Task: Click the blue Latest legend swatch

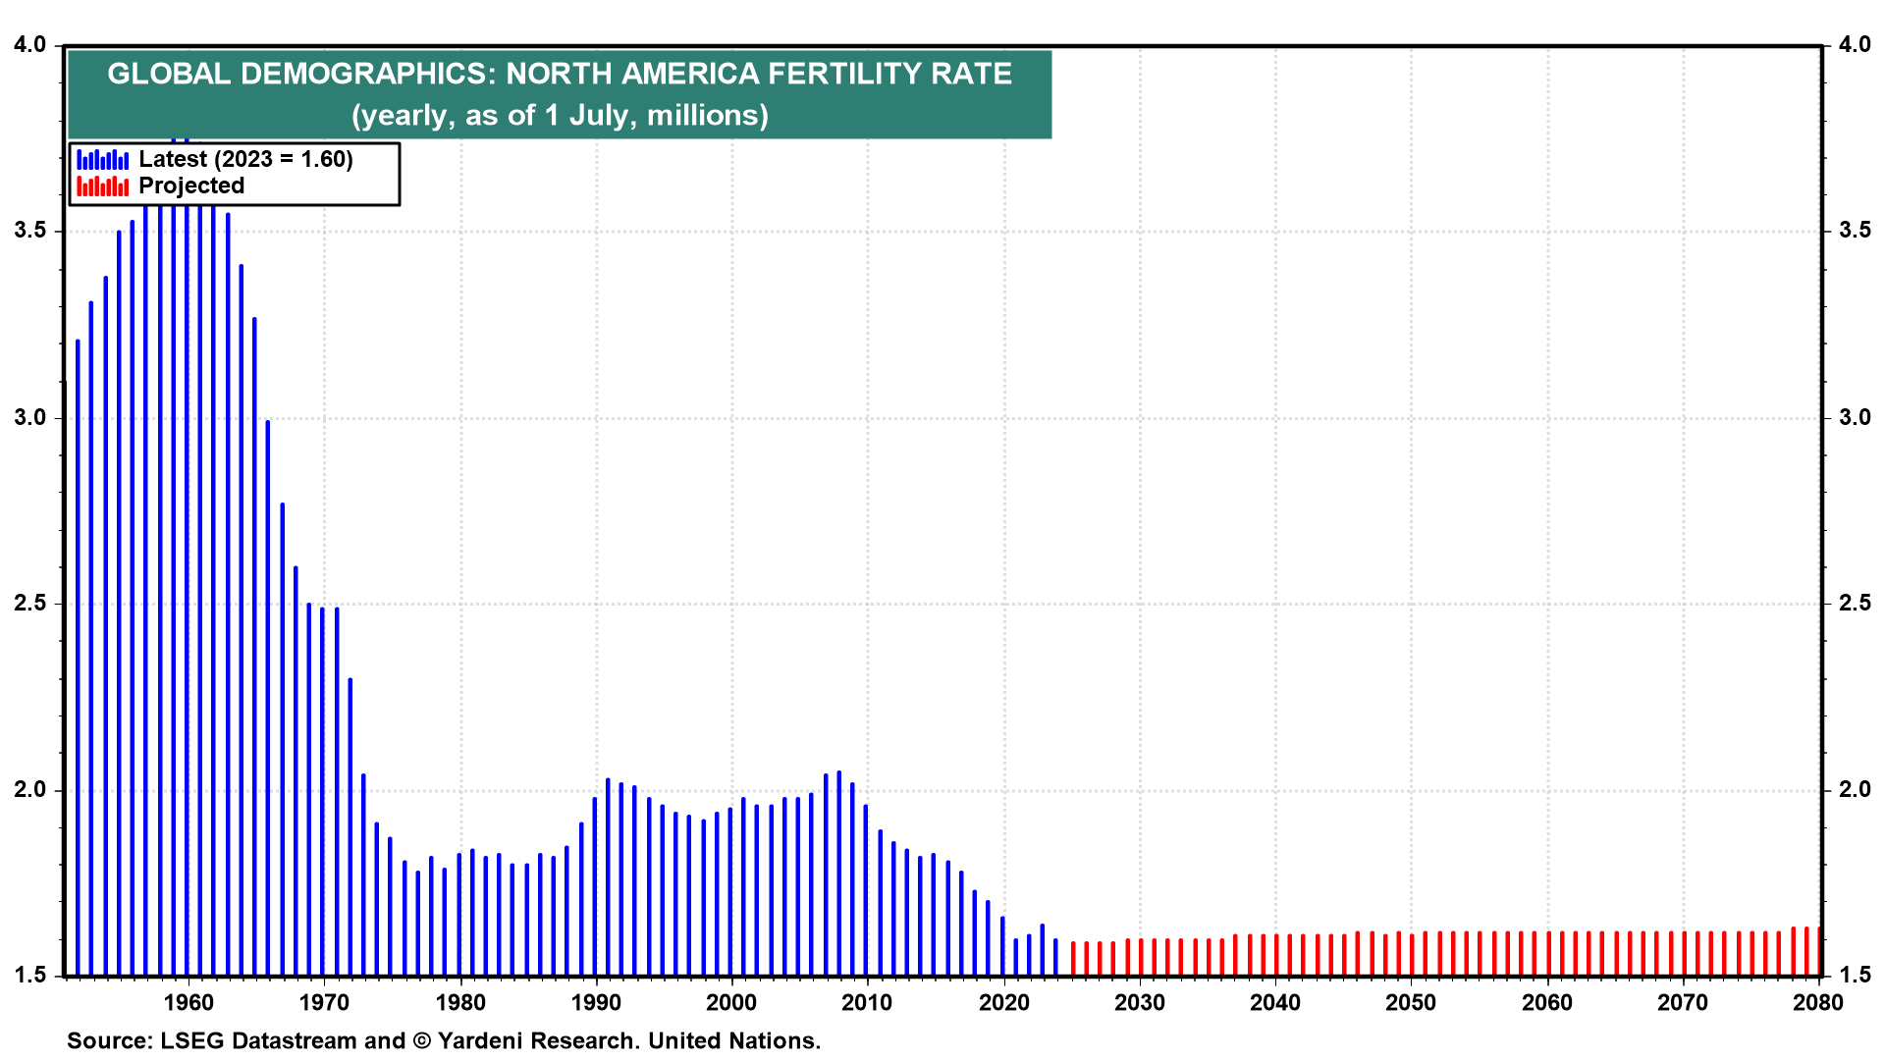Action: [x=103, y=159]
